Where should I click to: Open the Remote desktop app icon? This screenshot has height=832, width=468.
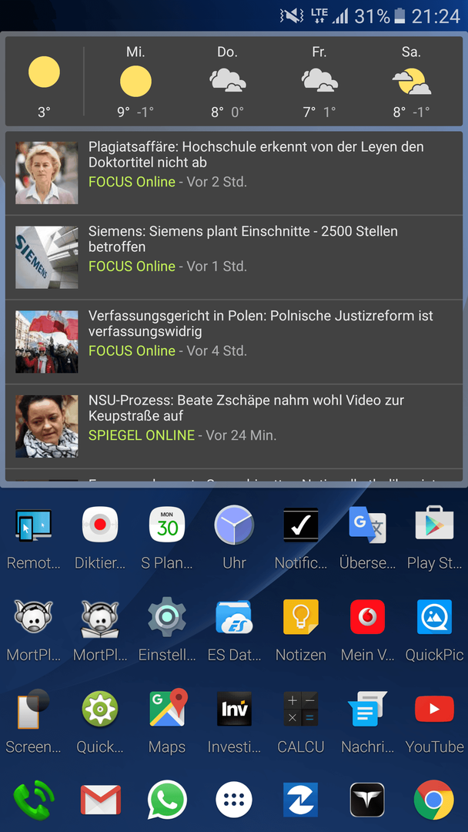click(33, 525)
